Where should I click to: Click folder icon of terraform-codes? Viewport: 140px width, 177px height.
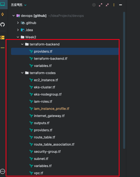(27, 73)
